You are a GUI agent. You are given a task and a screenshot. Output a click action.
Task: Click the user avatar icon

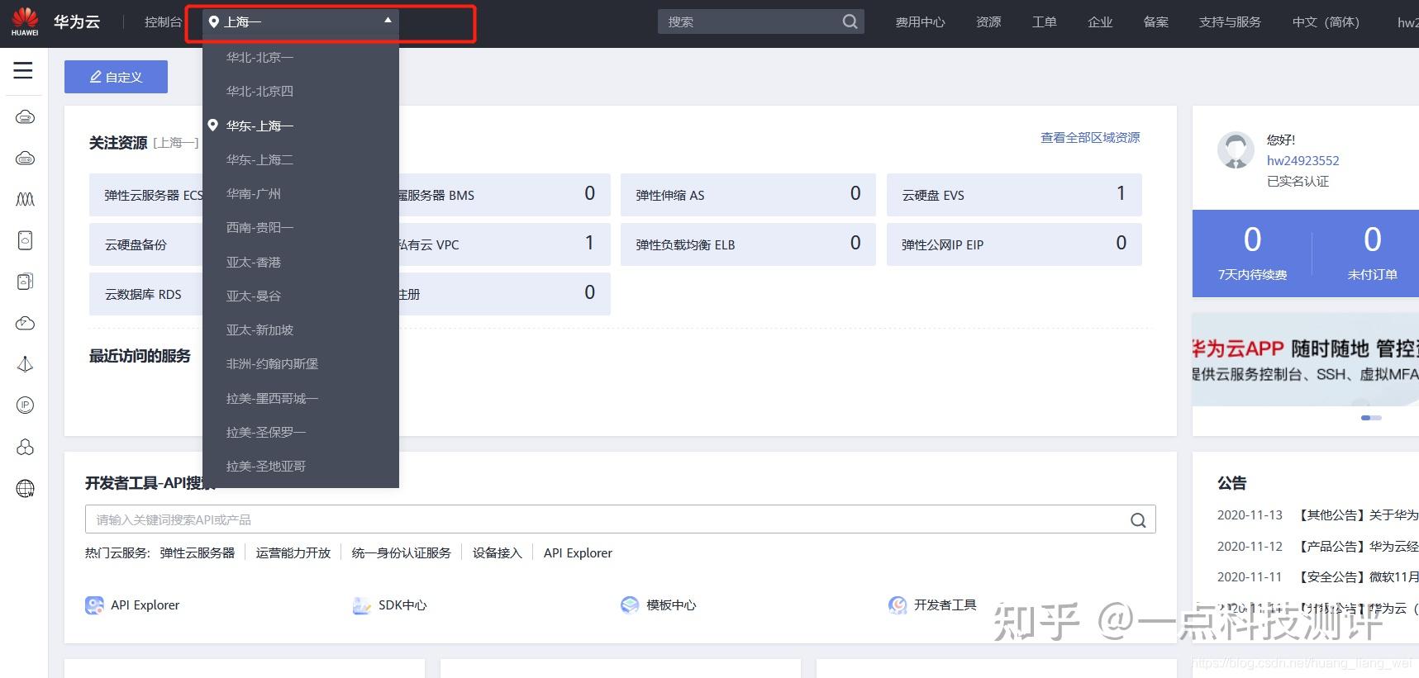pyautogui.click(x=1236, y=150)
